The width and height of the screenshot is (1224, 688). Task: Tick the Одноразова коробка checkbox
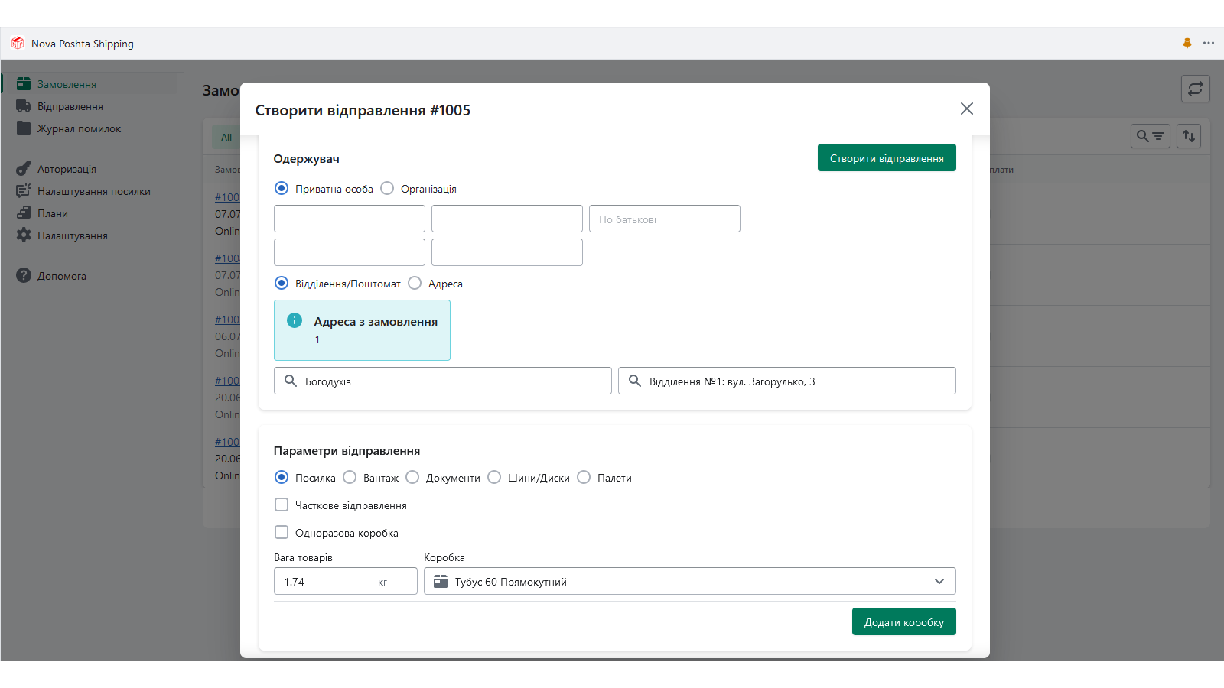(282, 533)
